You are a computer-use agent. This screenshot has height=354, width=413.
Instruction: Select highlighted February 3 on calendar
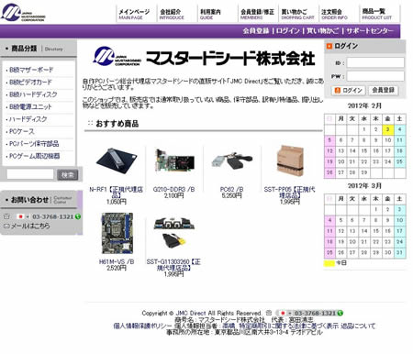point(387,129)
